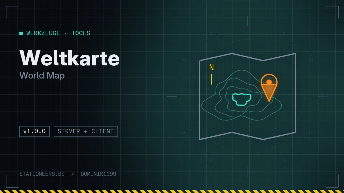Click the yellow N compass marker
Image resolution: width=344 pixels, height=193 pixels.
212,74
